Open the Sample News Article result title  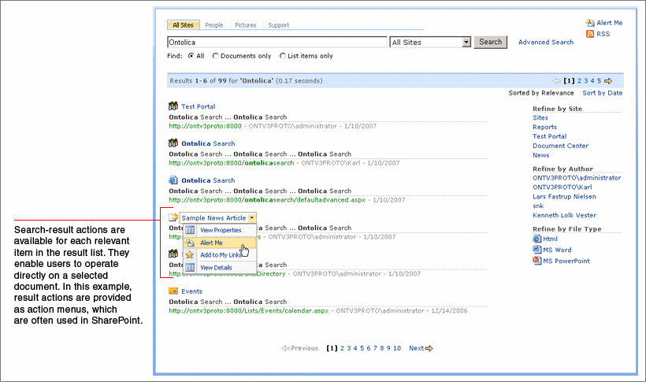(213, 218)
